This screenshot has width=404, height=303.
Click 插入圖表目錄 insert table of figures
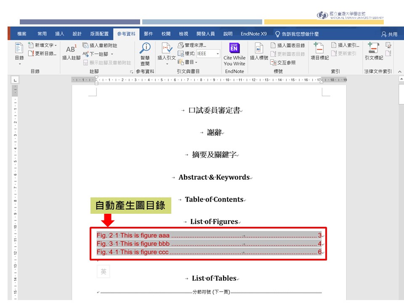point(288,45)
